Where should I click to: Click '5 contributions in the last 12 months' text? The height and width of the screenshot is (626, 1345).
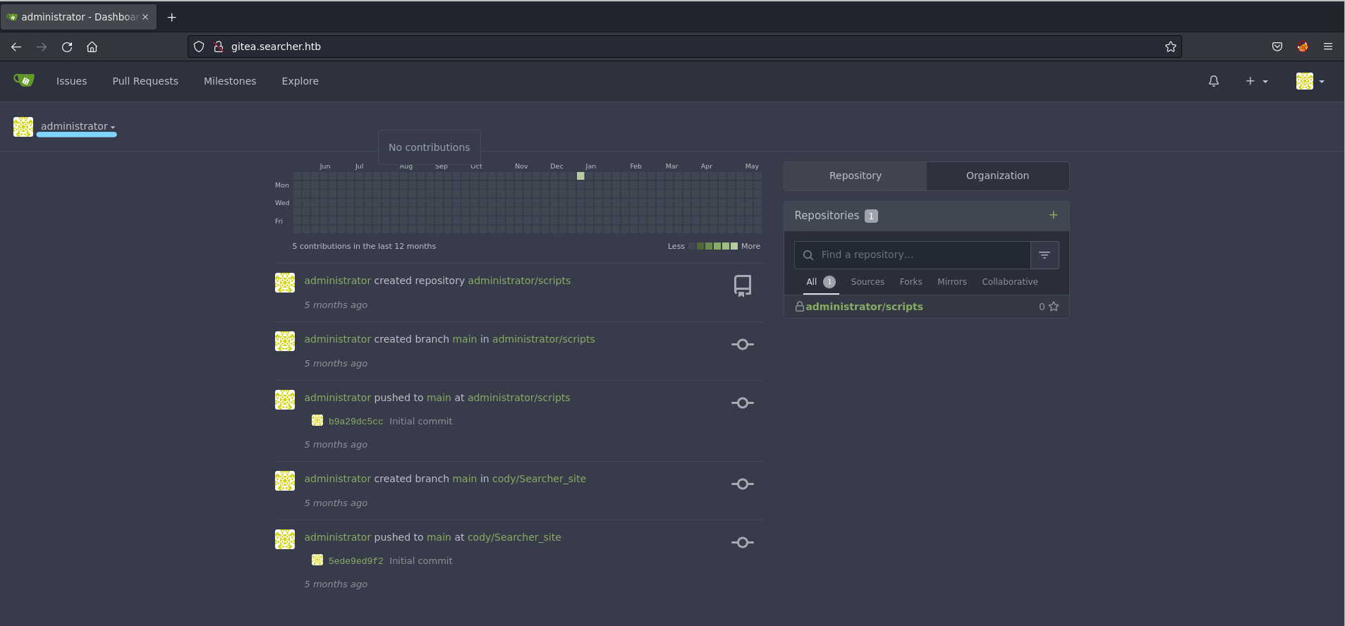click(364, 246)
